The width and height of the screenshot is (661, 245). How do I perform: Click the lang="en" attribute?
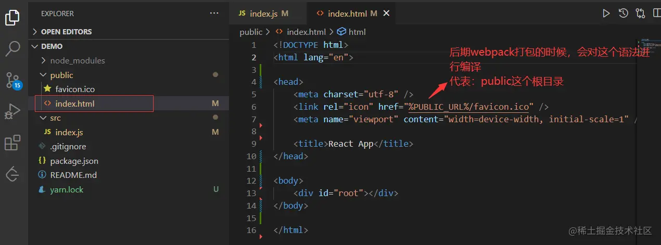pyautogui.click(x=326, y=57)
